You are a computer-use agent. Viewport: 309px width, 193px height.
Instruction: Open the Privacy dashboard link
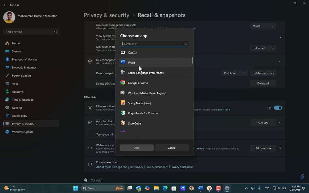157,167
